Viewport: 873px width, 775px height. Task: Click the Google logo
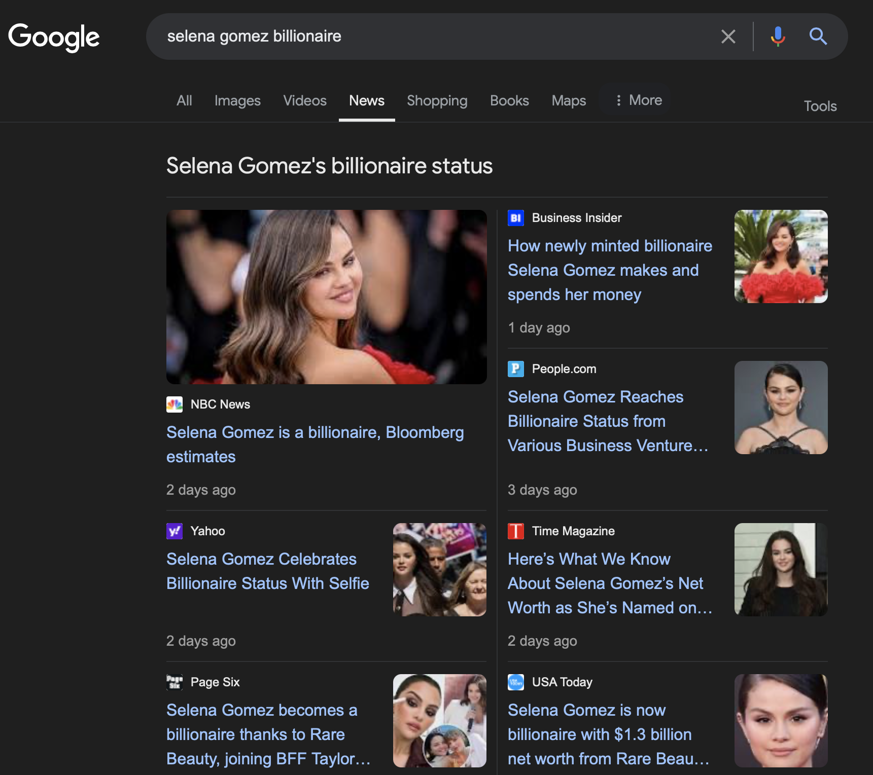tap(54, 37)
